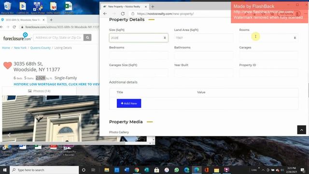Close the New Property – Nostos Realty tab
This screenshot has width=309, height=174.
pyautogui.click(x=146, y=6)
